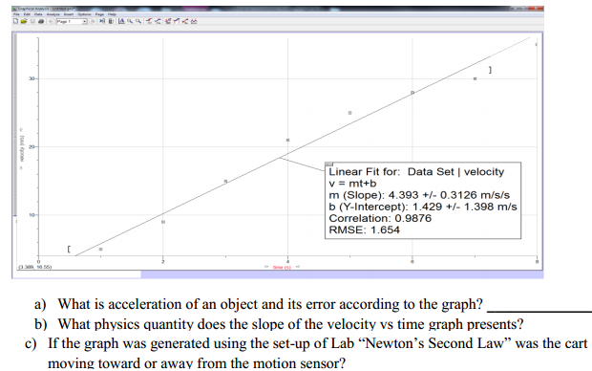Close the Linear Fit info box
This screenshot has width=592, height=371.
point(328,164)
